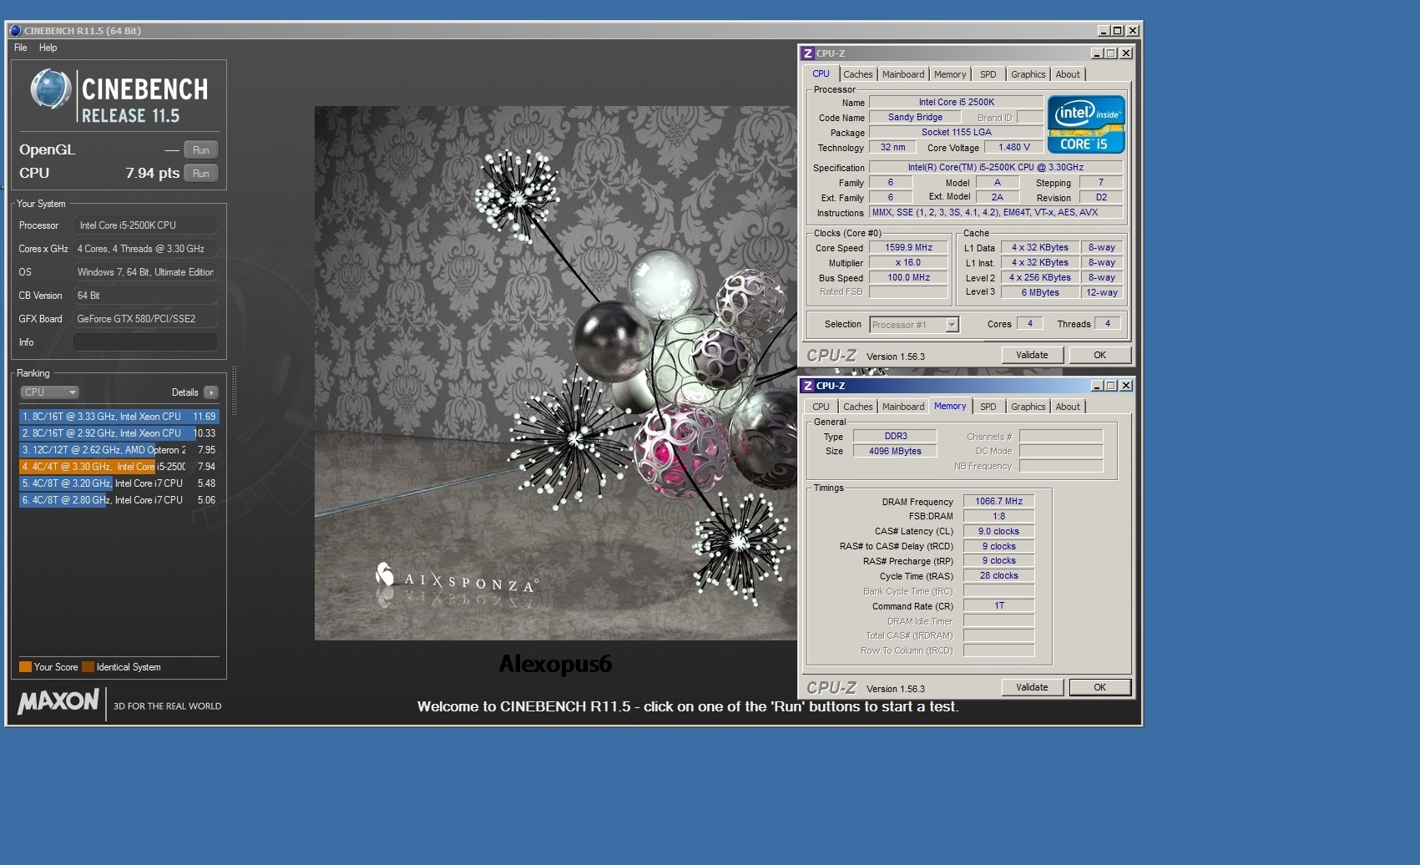1420x865 pixels.
Task: Click the MAXON logo
Action: [58, 701]
